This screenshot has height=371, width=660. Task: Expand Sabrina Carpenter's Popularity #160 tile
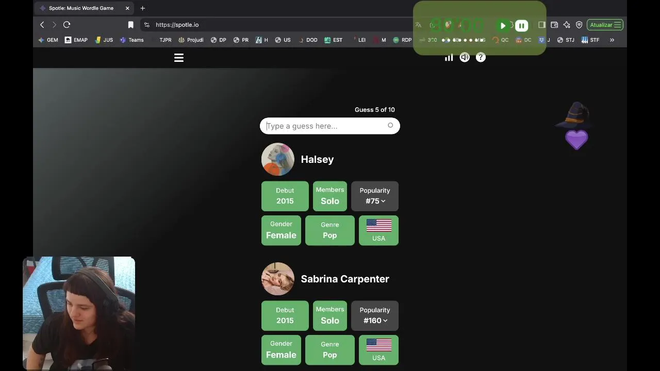pyautogui.click(x=375, y=315)
